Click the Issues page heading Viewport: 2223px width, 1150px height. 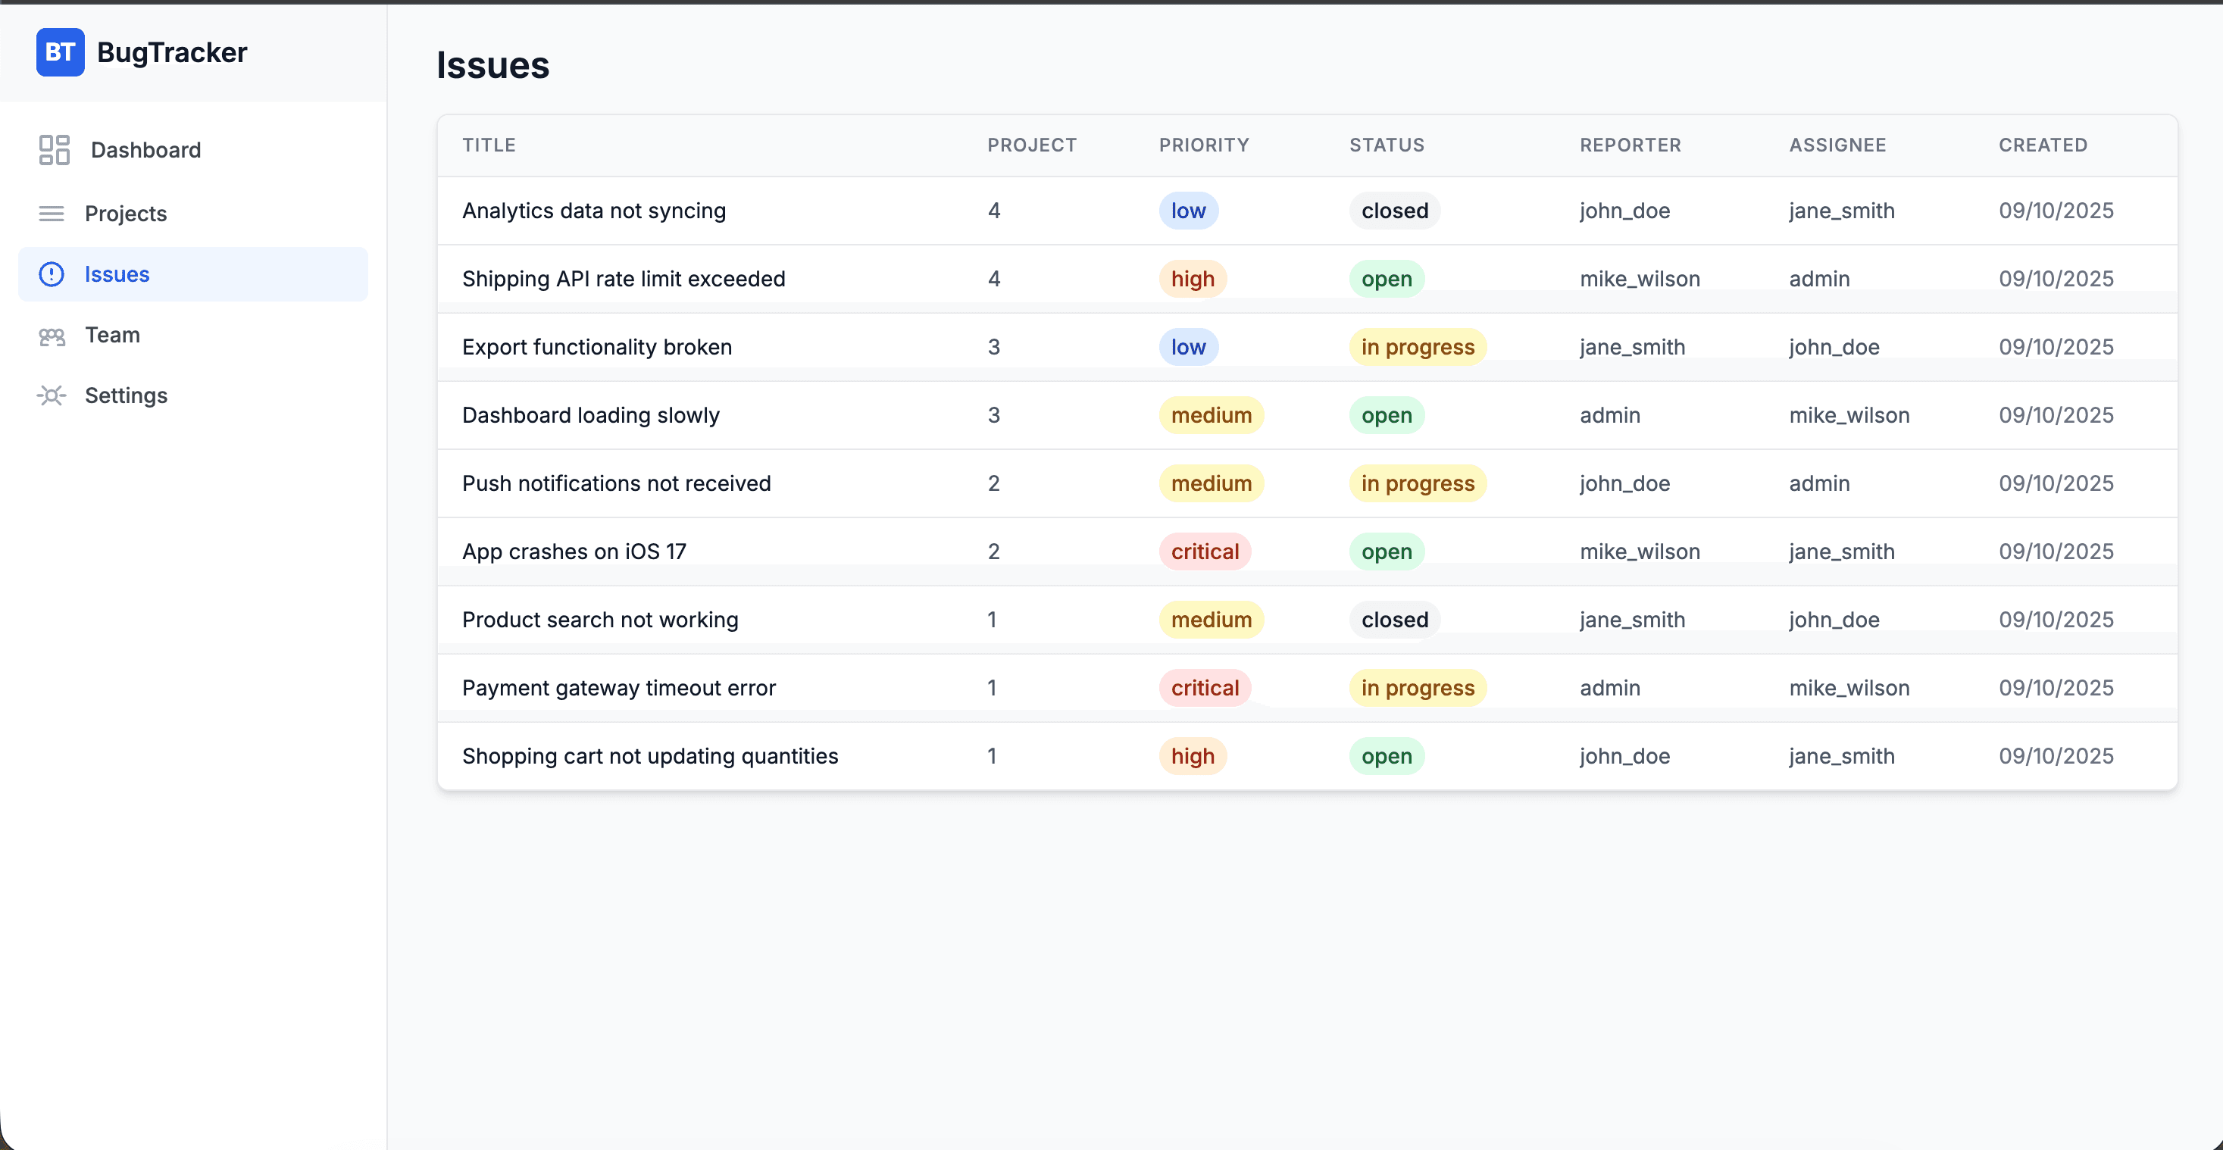[x=492, y=64]
